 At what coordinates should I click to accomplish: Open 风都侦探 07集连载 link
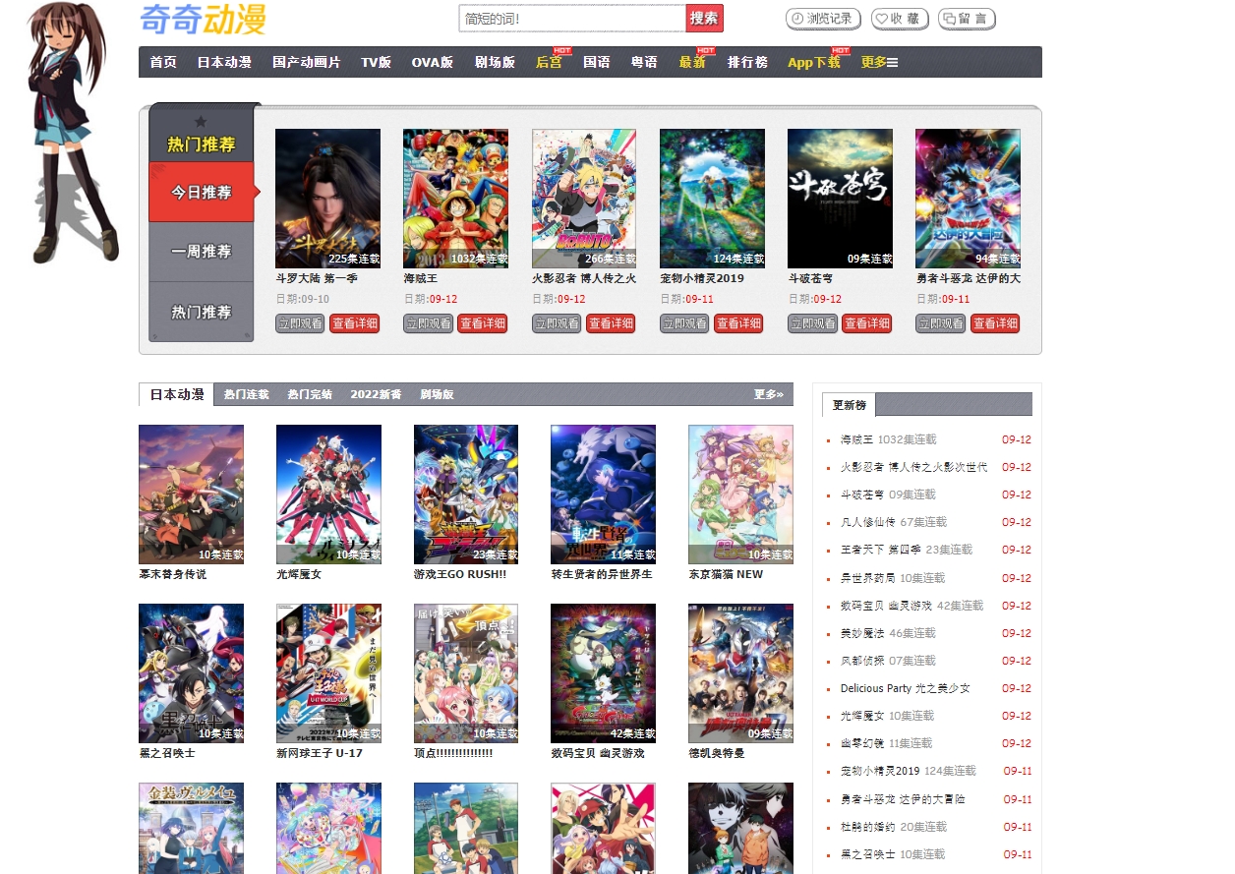coord(888,661)
